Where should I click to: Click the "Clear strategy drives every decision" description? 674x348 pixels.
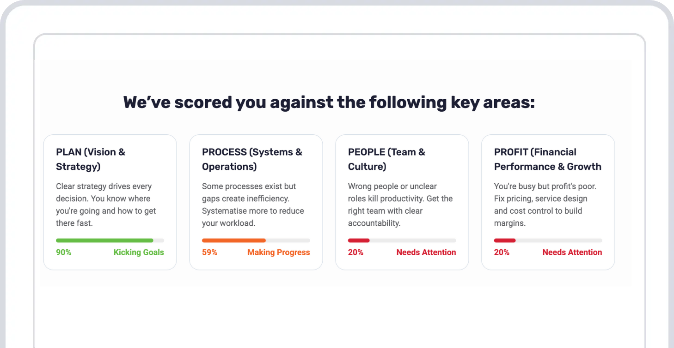pyautogui.click(x=106, y=205)
